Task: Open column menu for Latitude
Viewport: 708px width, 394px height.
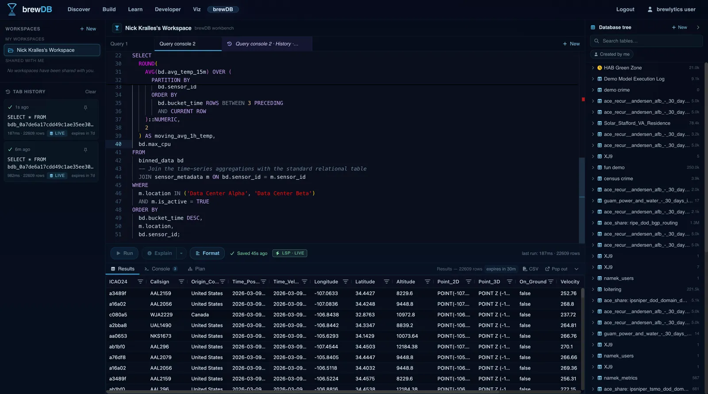Action: (x=386, y=282)
